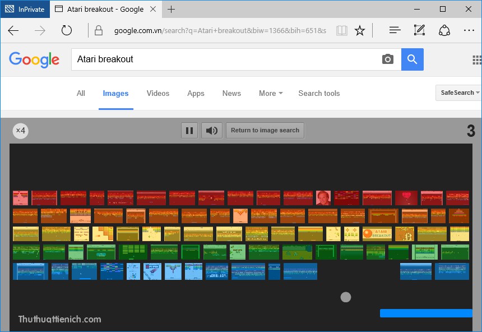Mute the game sound

coord(211,130)
